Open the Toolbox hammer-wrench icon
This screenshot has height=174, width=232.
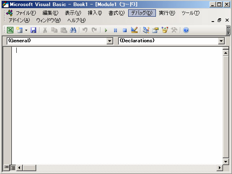click(174, 30)
